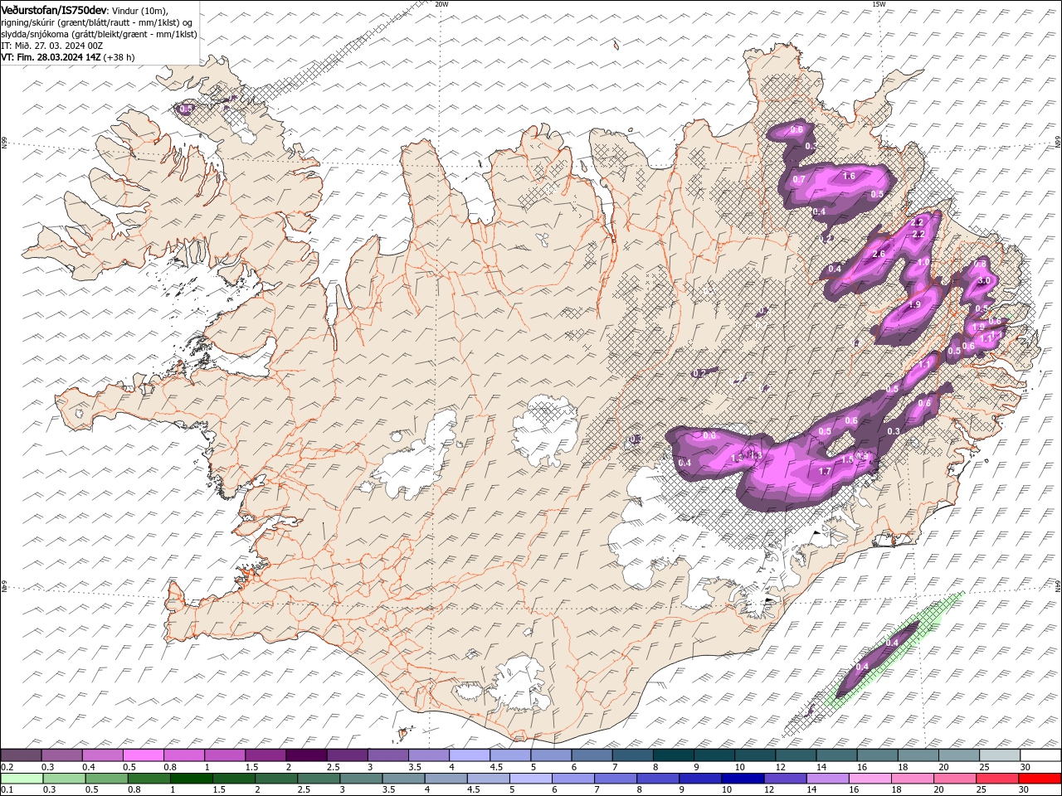Select the deep blue 10 swatch, lower row
The image size is (1062, 796).
point(742,779)
